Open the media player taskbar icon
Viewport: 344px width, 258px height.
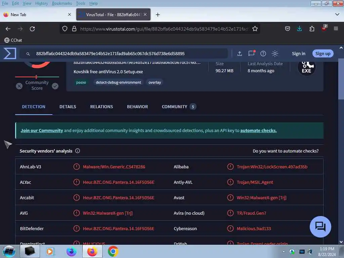[50, 251]
